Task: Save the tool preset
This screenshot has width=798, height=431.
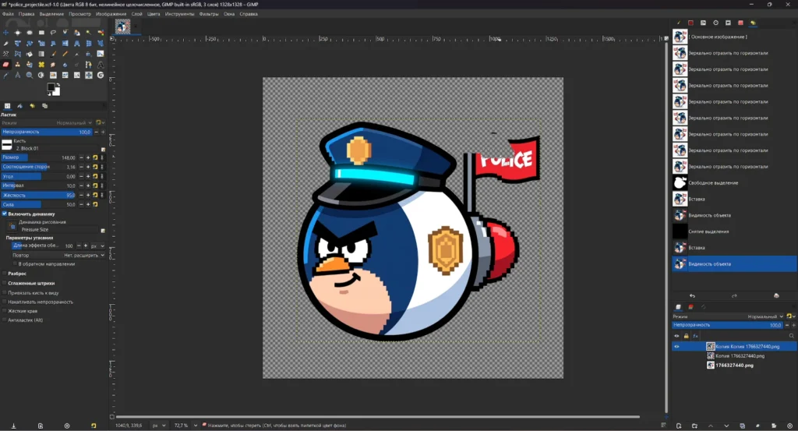Action: (x=14, y=426)
